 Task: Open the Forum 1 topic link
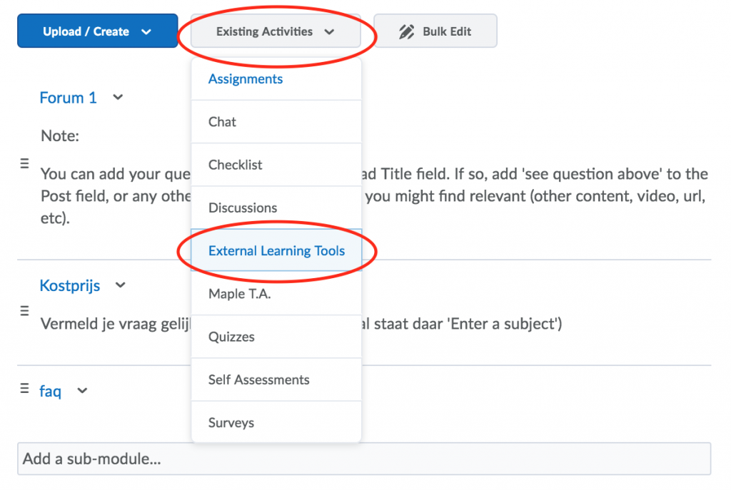68,98
